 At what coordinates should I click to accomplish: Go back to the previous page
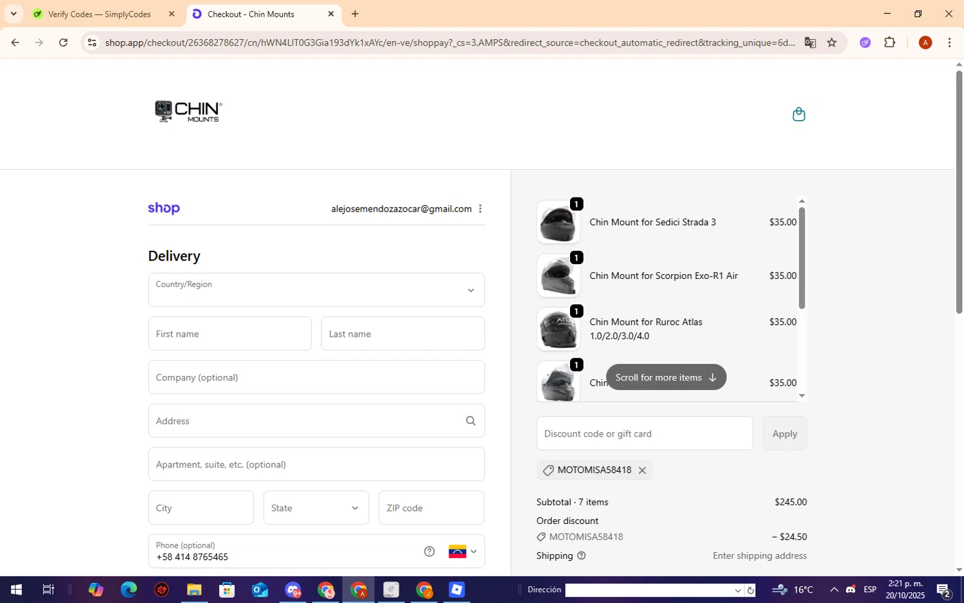coord(15,42)
